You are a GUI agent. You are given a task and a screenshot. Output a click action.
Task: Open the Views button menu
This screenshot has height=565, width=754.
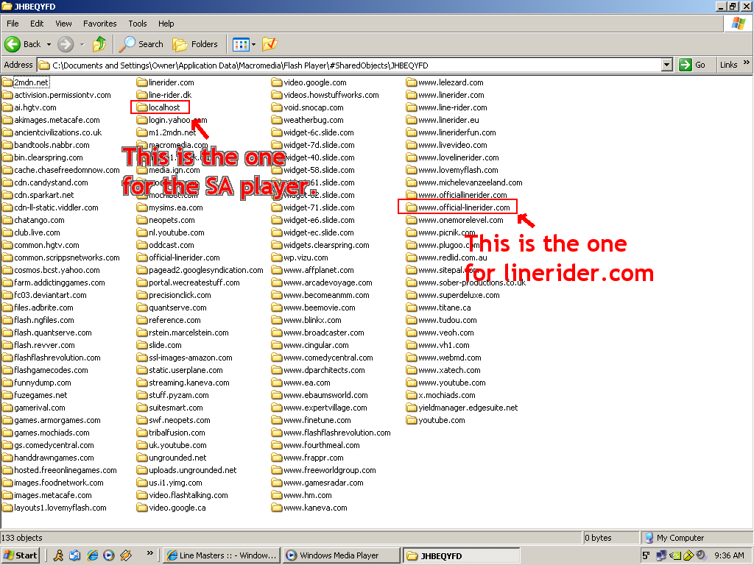[x=244, y=44]
